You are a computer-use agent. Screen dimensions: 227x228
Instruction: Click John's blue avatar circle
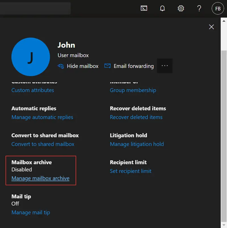coord(30,57)
